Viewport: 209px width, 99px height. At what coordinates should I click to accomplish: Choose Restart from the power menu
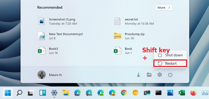170,63
